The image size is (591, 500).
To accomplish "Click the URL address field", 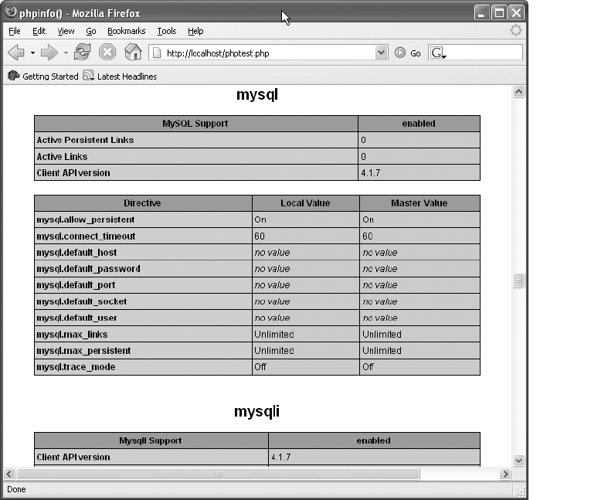I will [x=267, y=53].
